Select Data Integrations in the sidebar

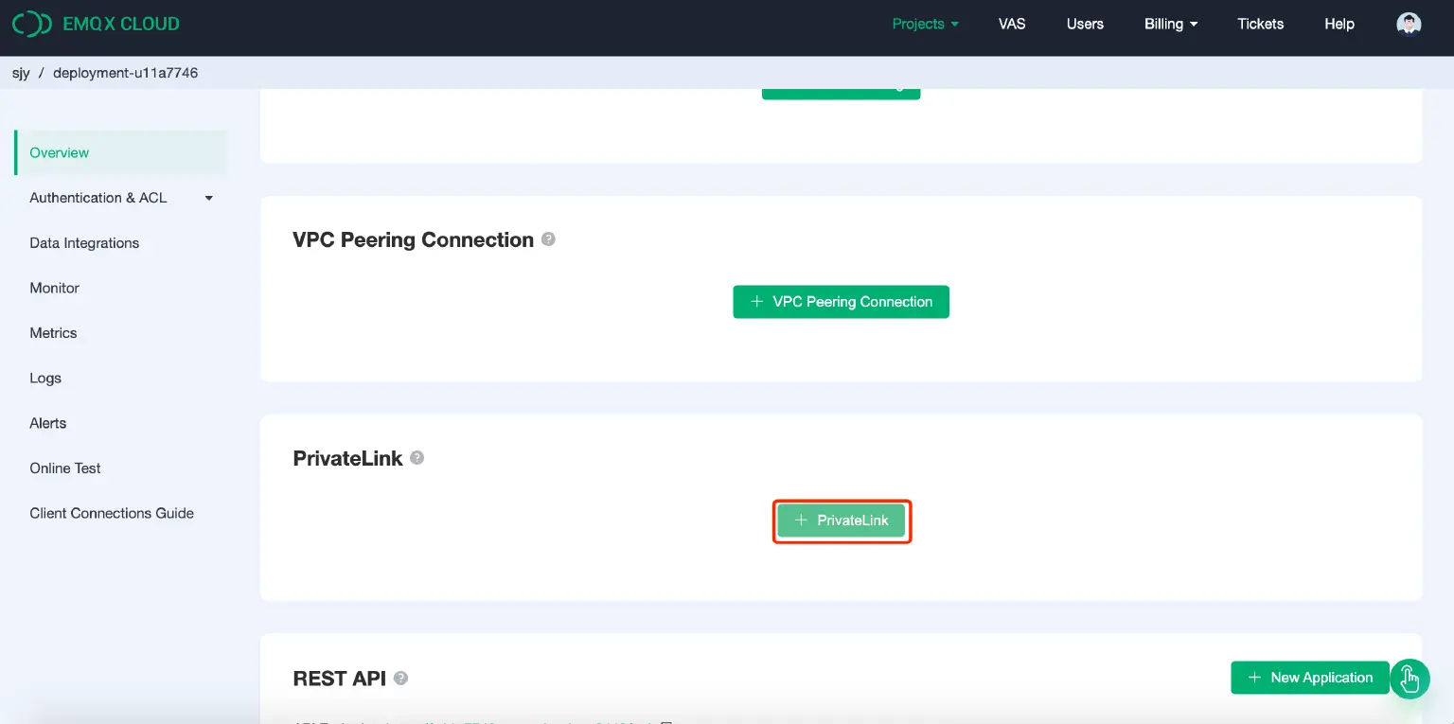[x=83, y=242]
